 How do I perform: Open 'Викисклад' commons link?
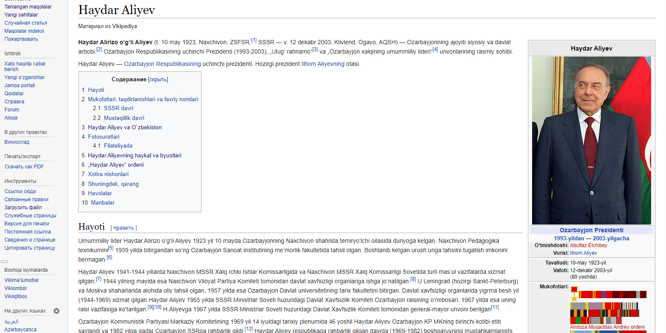coord(17,142)
